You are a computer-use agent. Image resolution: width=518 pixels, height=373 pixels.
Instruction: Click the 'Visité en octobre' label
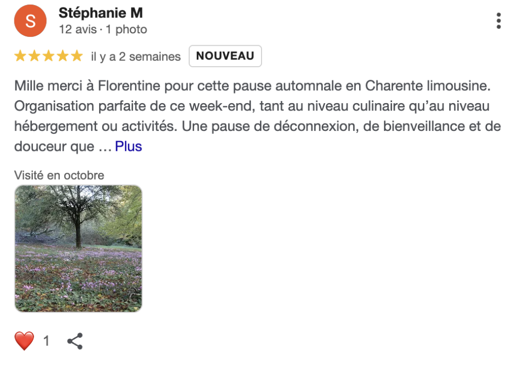pos(59,175)
